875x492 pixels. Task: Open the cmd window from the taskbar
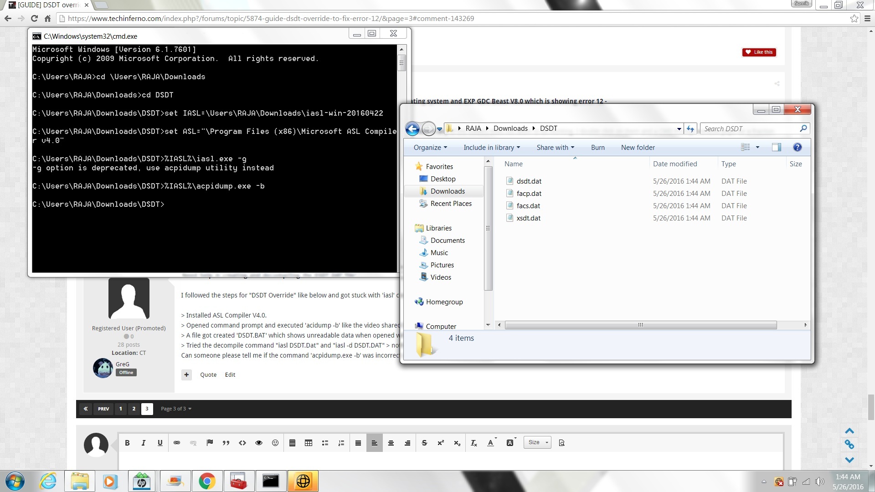click(271, 482)
